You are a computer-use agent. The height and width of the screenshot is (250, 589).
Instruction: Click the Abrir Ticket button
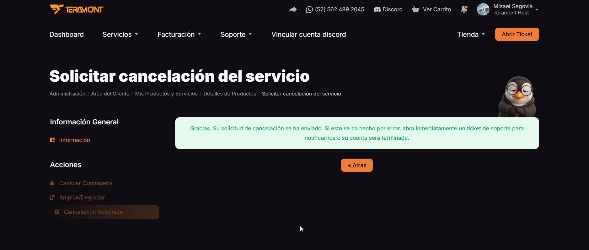(517, 34)
